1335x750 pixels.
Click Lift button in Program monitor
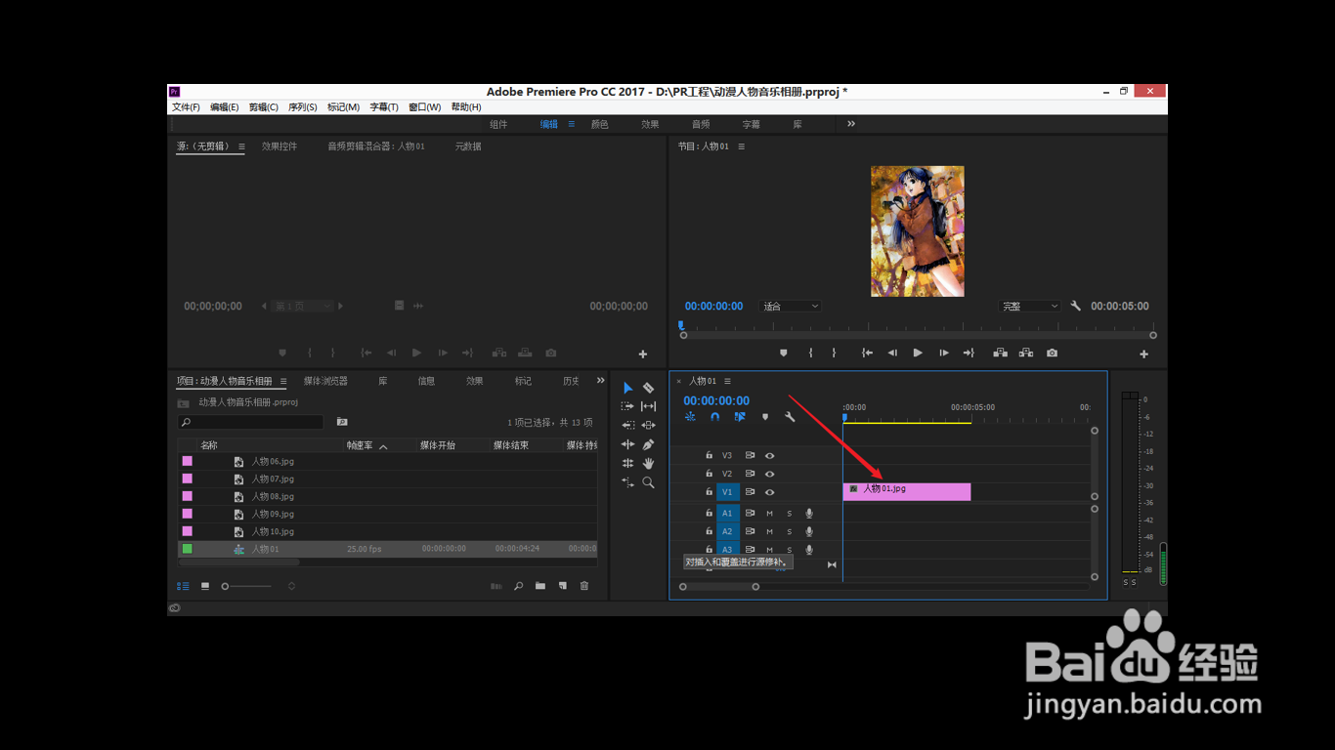coord(1000,353)
